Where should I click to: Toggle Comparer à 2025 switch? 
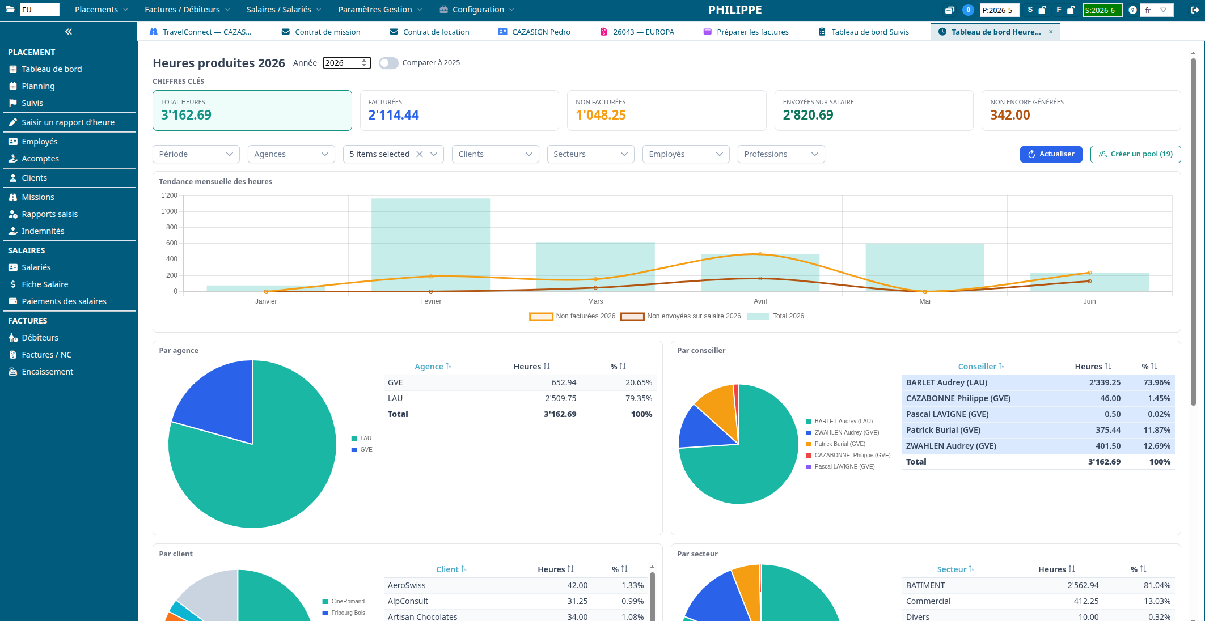click(x=388, y=63)
